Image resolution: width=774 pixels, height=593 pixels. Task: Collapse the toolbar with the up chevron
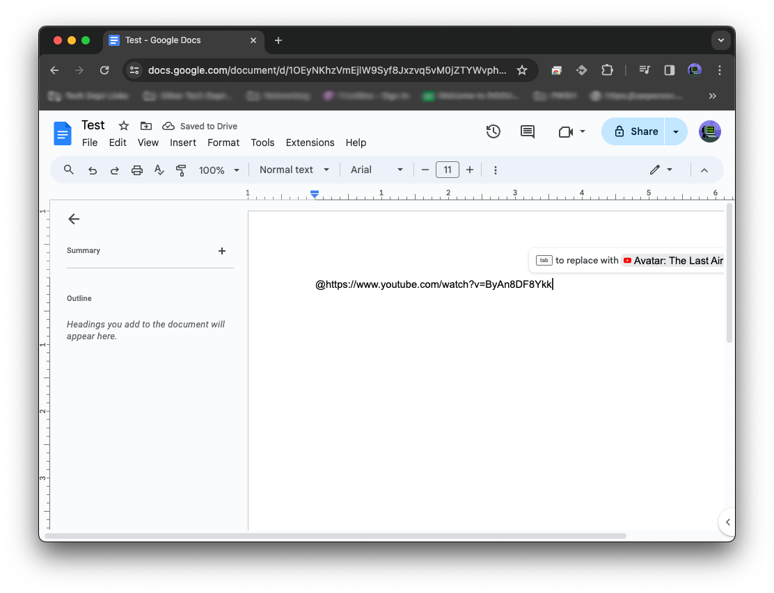(x=704, y=170)
